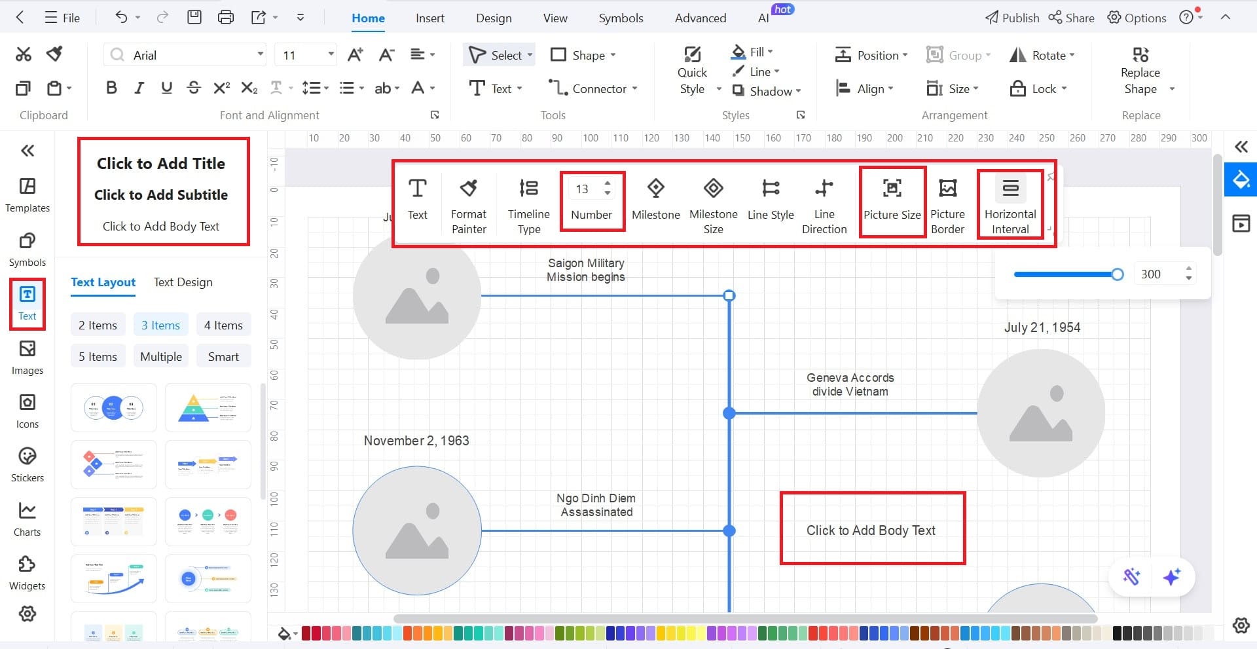This screenshot has width=1257, height=649.
Task: Select the 2 Items text layout
Action: pos(98,325)
